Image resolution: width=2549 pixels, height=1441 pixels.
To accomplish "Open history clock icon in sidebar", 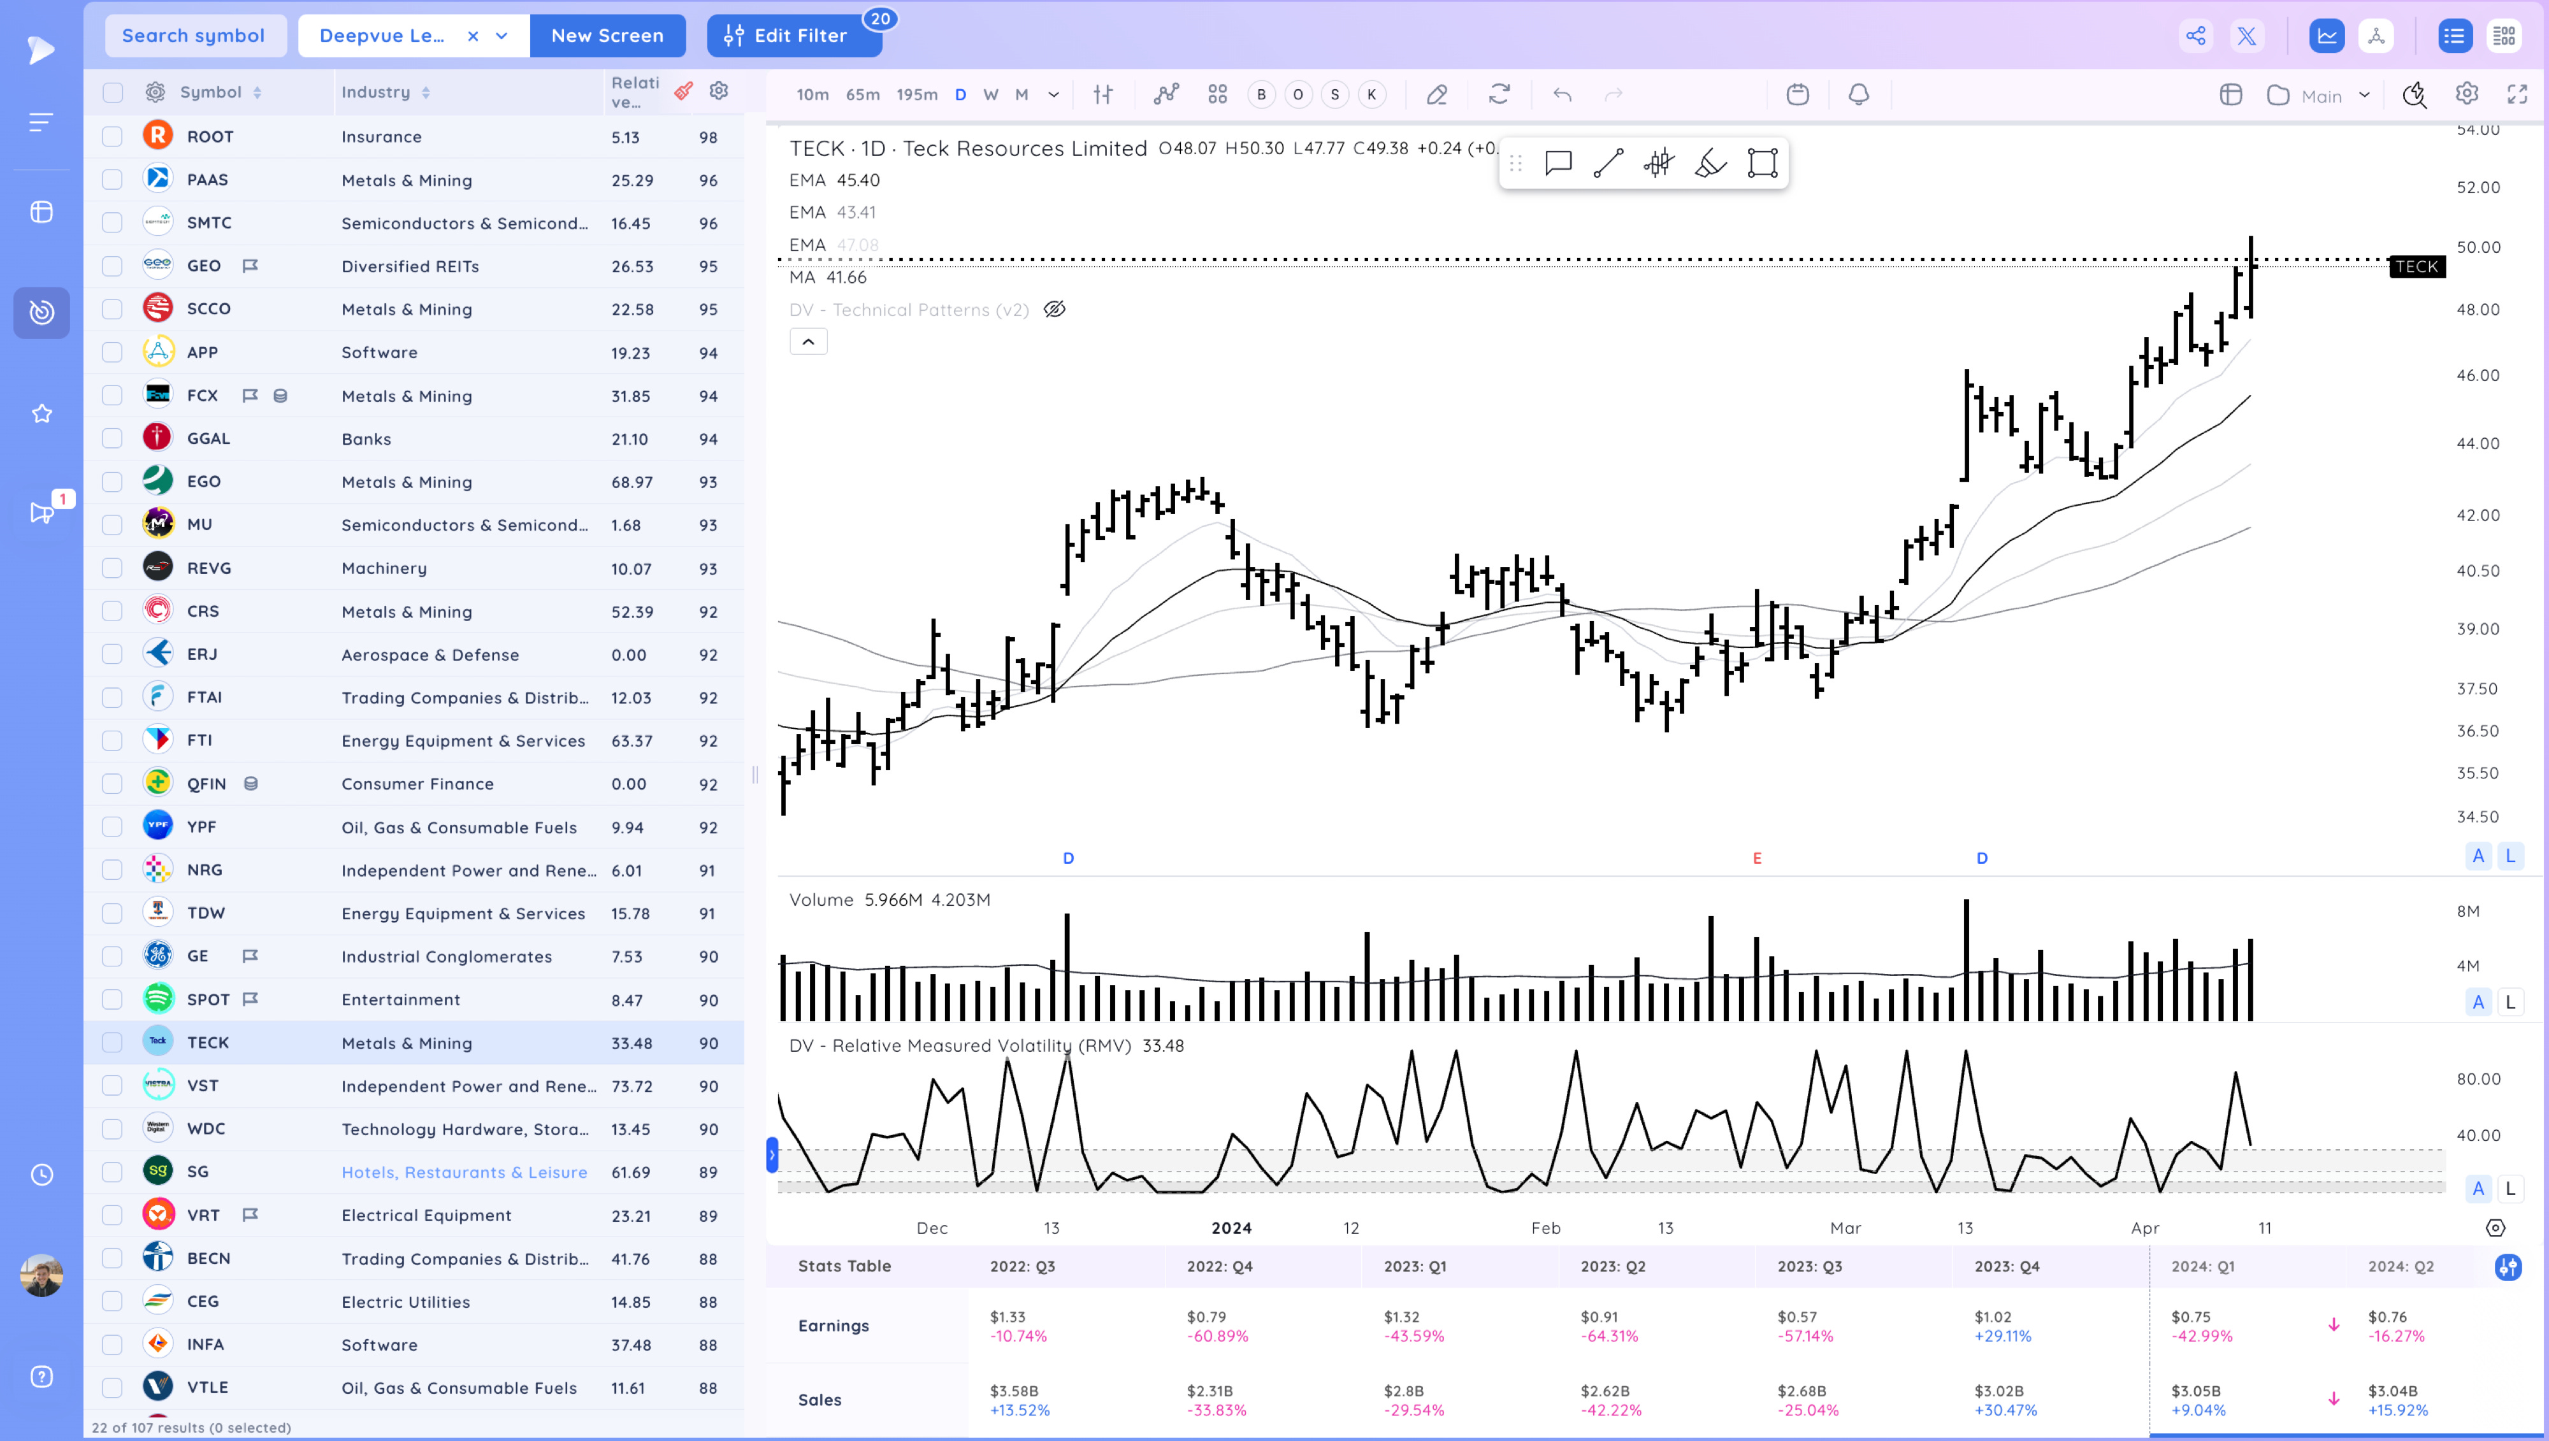I will click(x=41, y=1175).
